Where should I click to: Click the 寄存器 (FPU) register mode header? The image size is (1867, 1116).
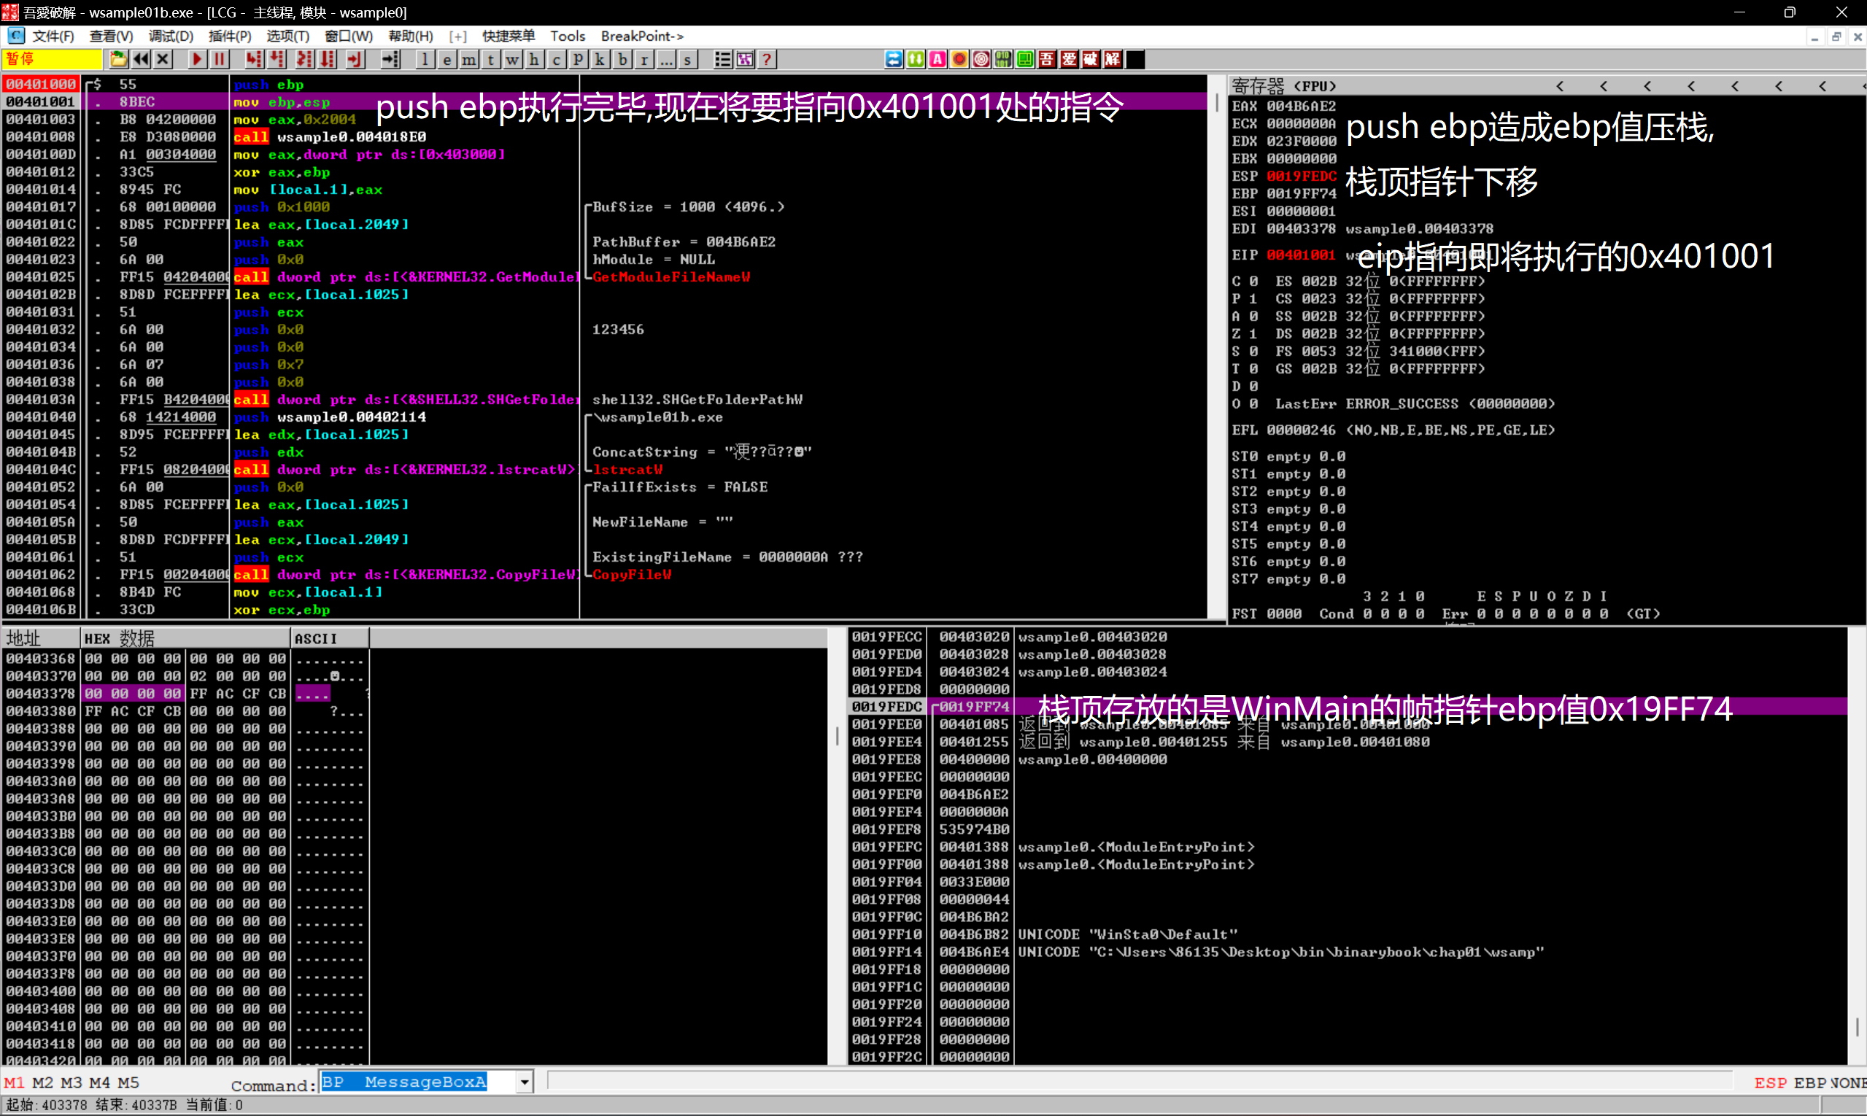[x=1283, y=86]
